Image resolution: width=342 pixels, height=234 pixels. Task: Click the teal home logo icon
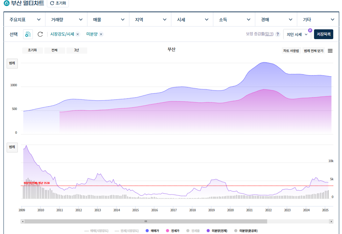(7, 3)
